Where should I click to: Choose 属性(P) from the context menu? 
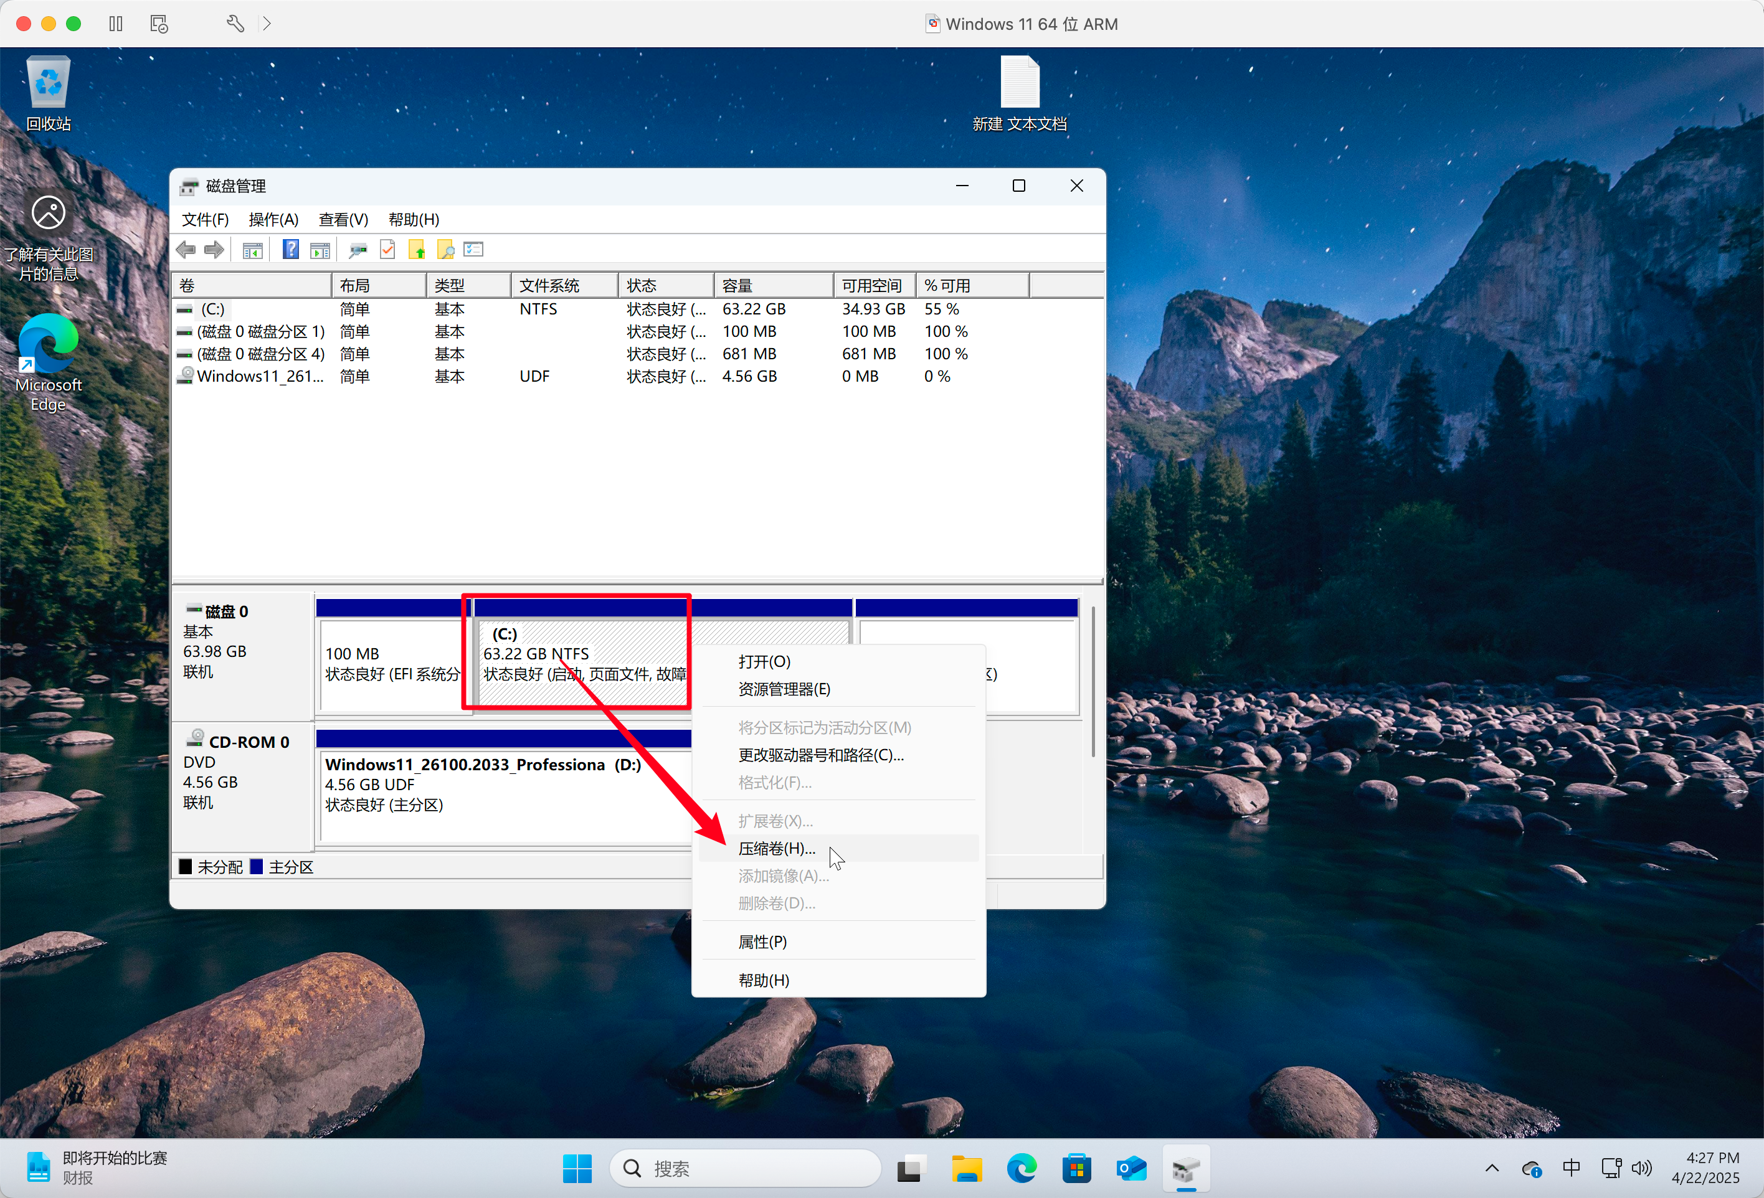[762, 941]
